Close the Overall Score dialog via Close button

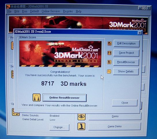(x=125, y=103)
